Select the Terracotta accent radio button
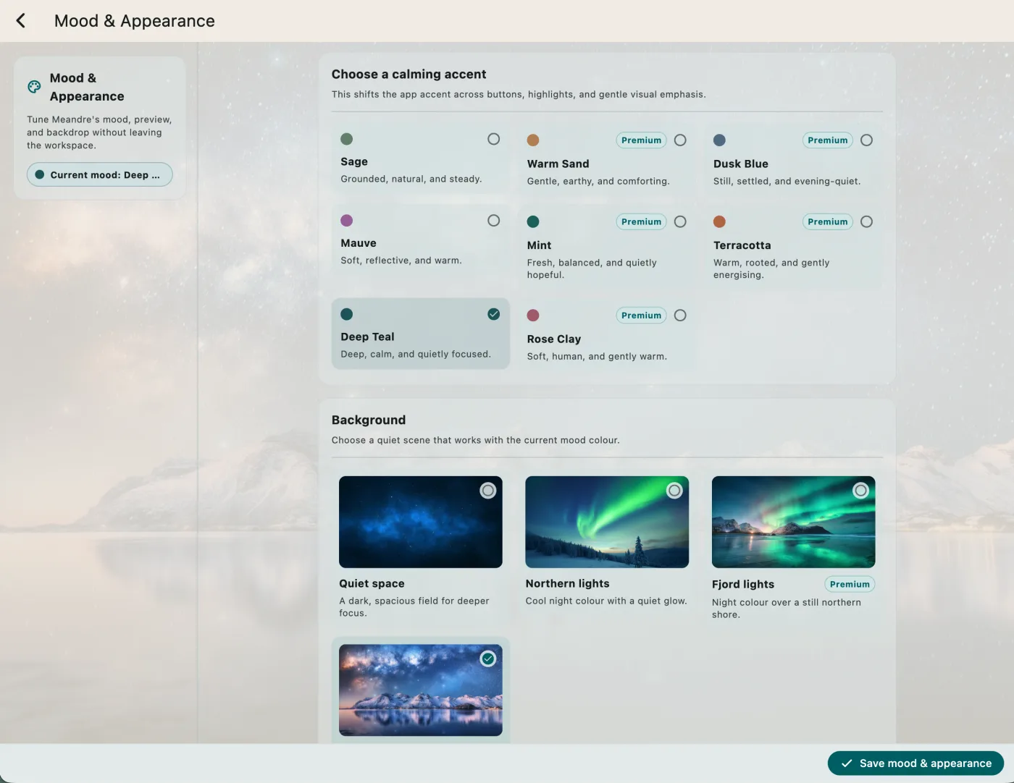The image size is (1014, 783). (x=866, y=222)
